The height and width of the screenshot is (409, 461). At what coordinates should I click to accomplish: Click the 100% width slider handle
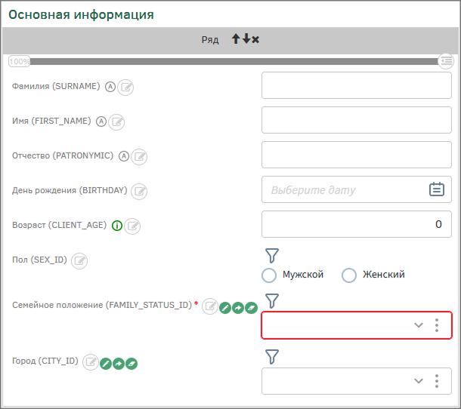pos(20,61)
